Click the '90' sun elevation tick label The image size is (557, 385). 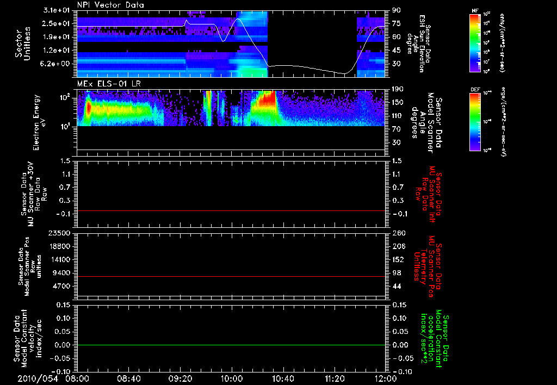pos(396,10)
